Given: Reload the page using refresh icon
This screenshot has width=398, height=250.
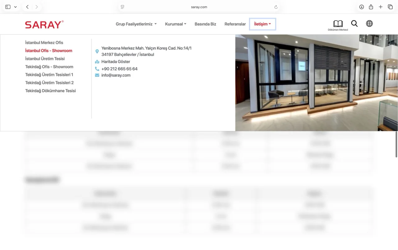Looking at the screenshot, I should (x=276, y=7).
